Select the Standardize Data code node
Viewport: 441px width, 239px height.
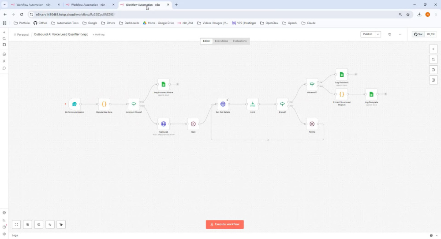[x=104, y=104]
